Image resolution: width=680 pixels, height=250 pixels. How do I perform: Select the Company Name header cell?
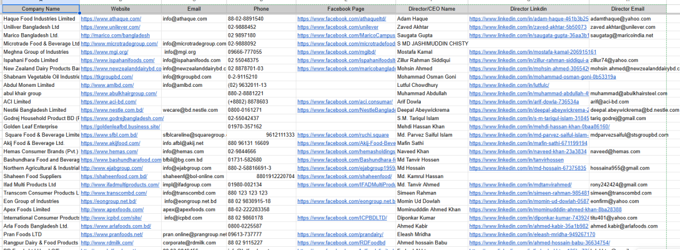(41, 9)
